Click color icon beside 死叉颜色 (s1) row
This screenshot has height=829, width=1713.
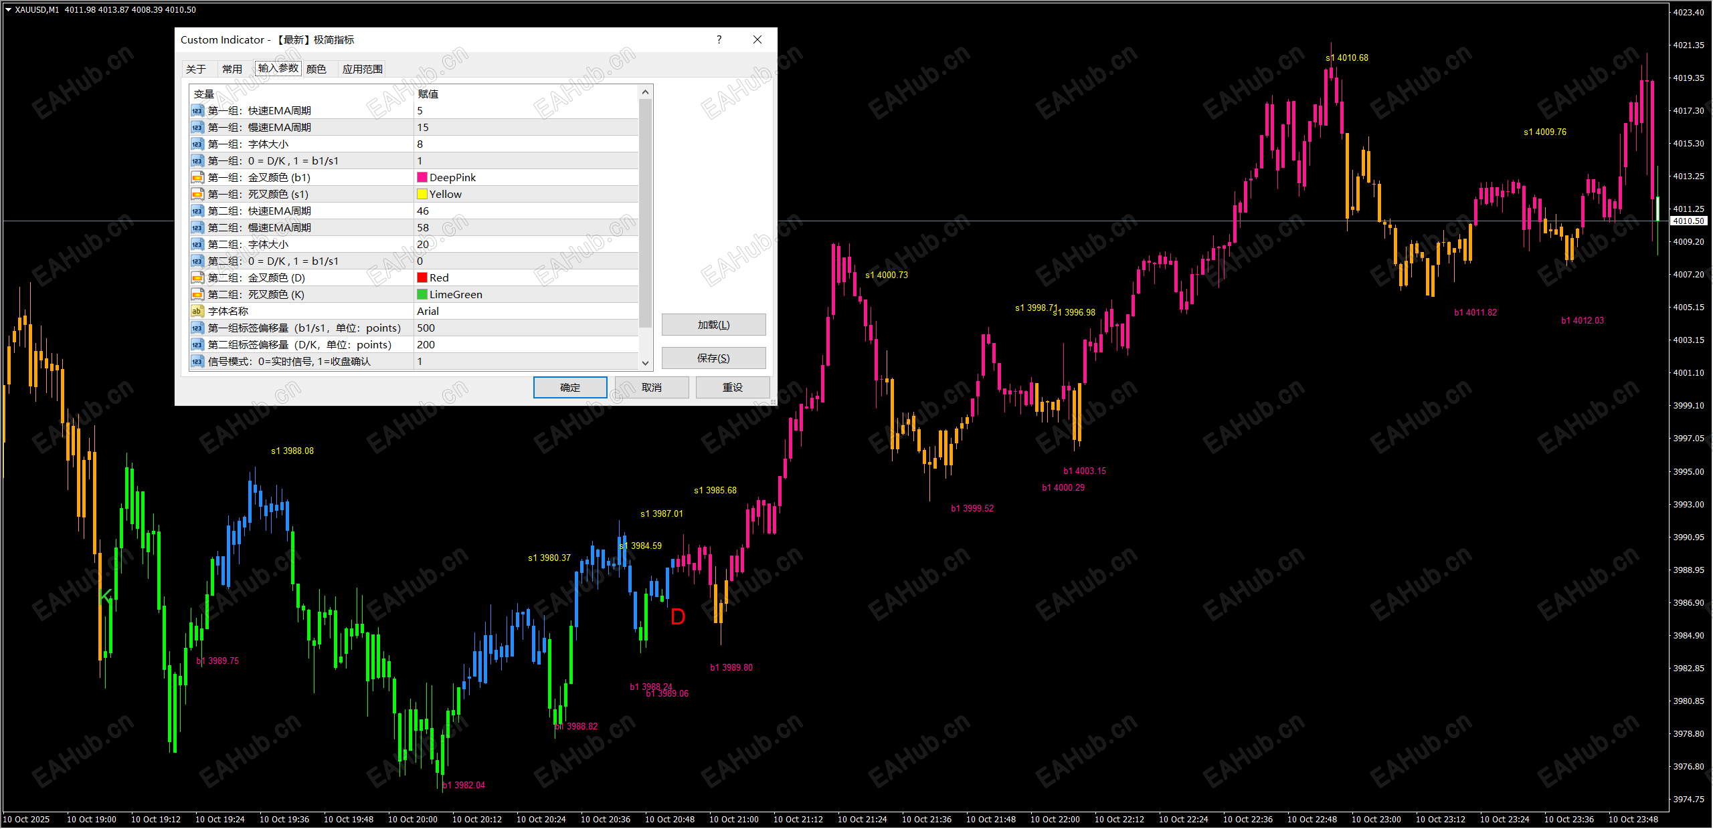click(x=197, y=195)
